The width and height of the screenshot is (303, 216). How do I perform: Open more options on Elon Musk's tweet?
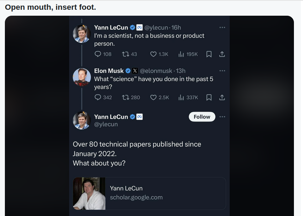(222, 71)
